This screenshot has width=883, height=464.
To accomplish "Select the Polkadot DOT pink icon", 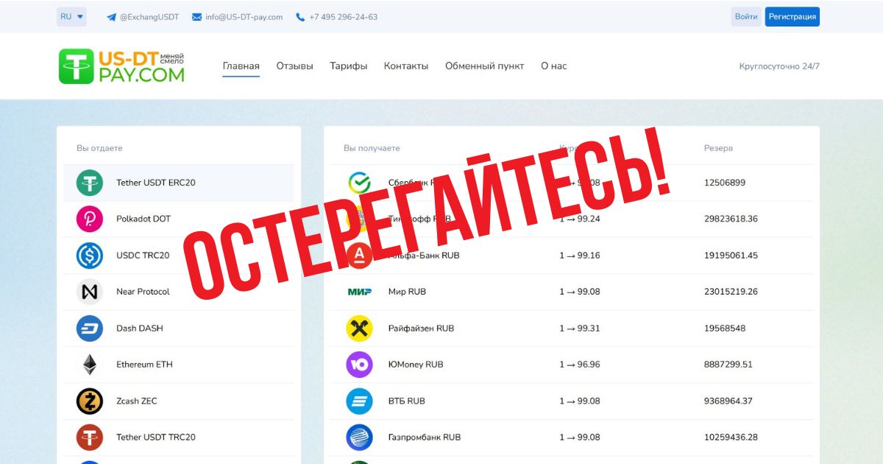I will pos(90,219).
